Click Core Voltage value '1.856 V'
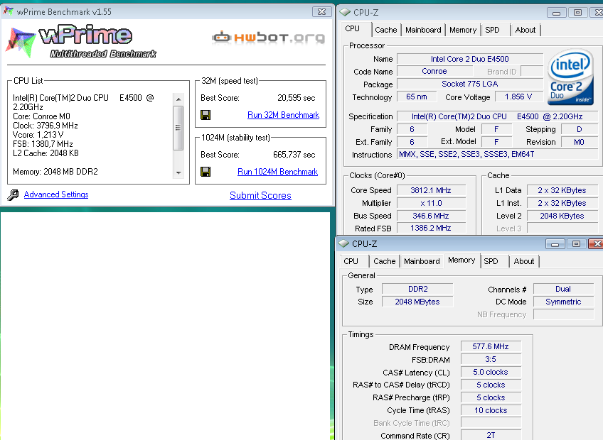This screenshot has height=440, width=603. pos(518,97)
